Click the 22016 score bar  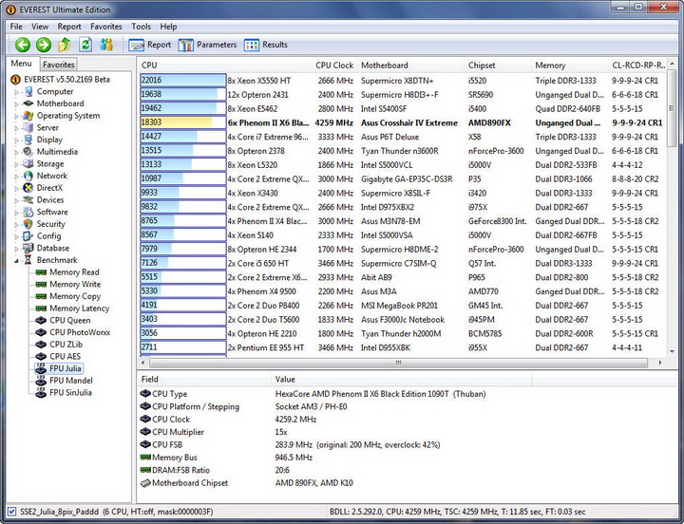tap(182, 80)
